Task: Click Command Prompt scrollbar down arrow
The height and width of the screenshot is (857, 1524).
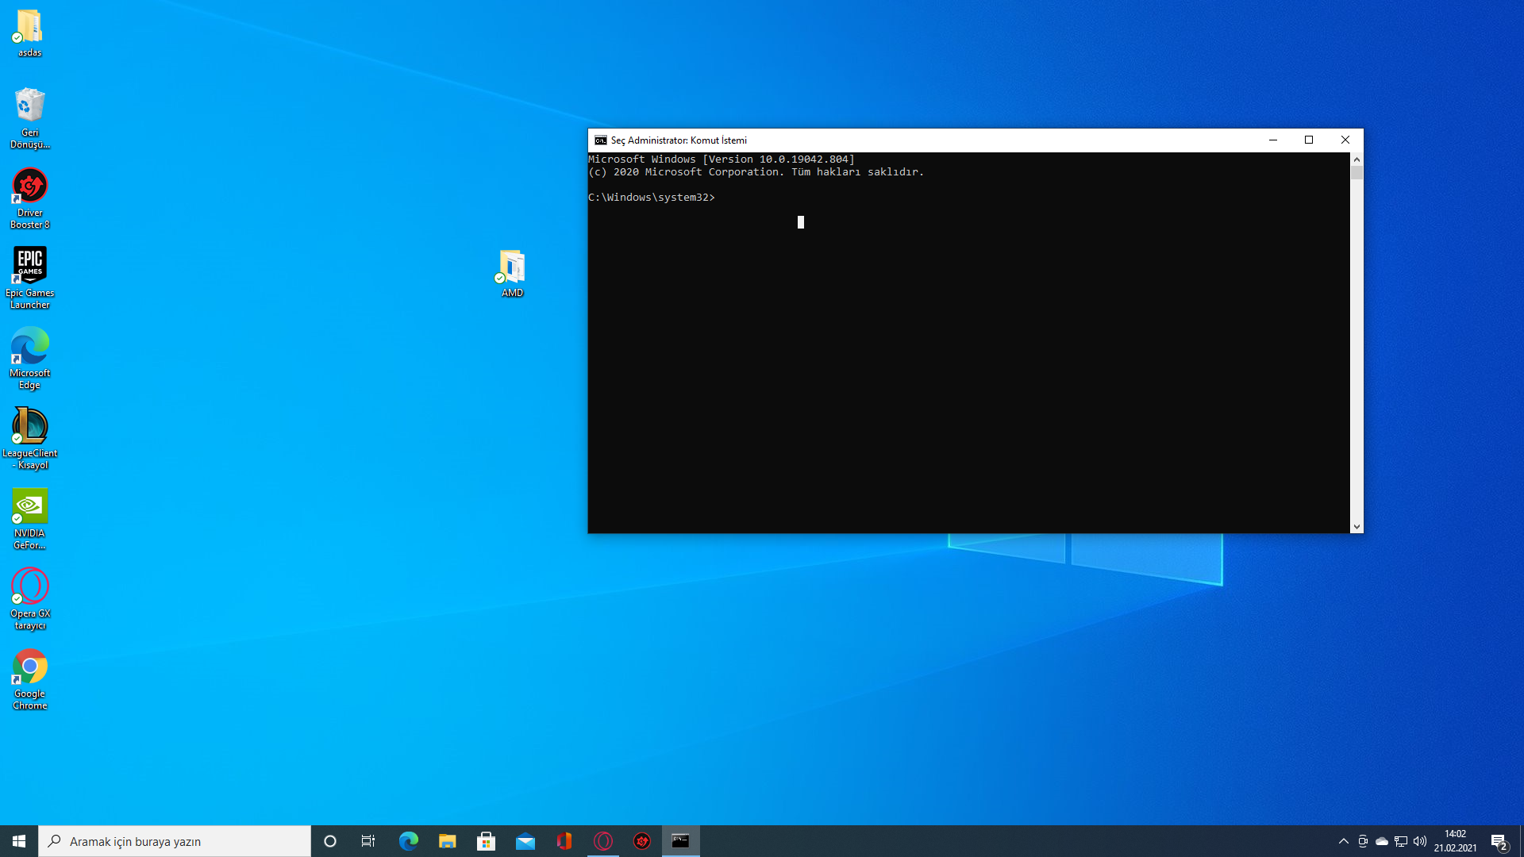Action: pyautogui.click(x=1357, y=526)
